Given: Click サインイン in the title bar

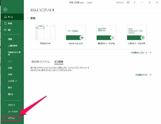Looking at the screenshot, I should coord(120,3).
